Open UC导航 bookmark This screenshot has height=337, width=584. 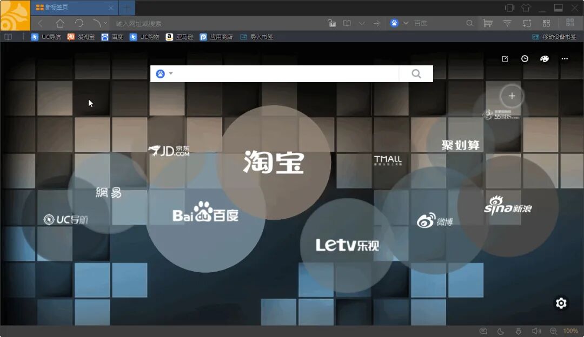[46, 37]
